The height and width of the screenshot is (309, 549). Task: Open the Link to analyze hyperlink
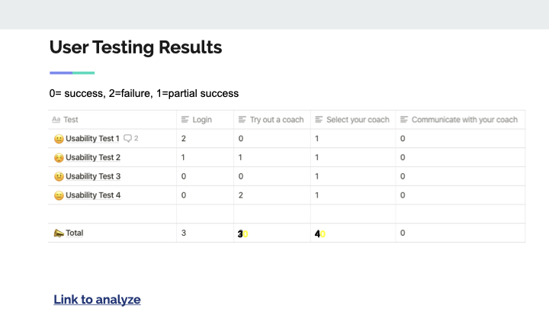97,300
